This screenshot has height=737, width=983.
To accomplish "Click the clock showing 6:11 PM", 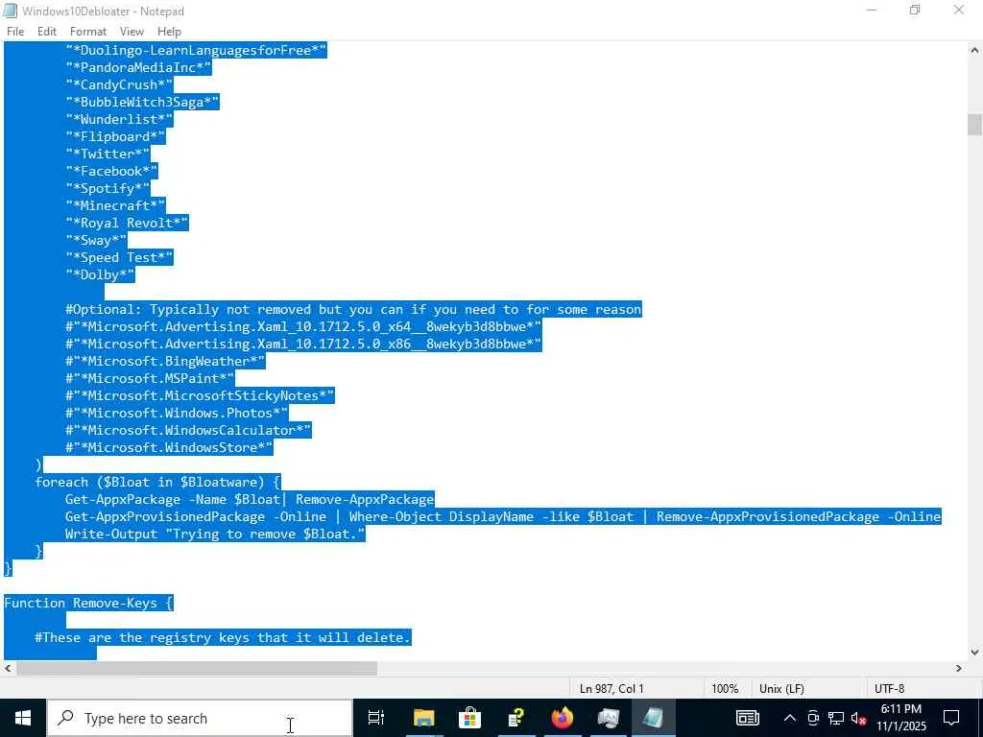I will [900, 718].
